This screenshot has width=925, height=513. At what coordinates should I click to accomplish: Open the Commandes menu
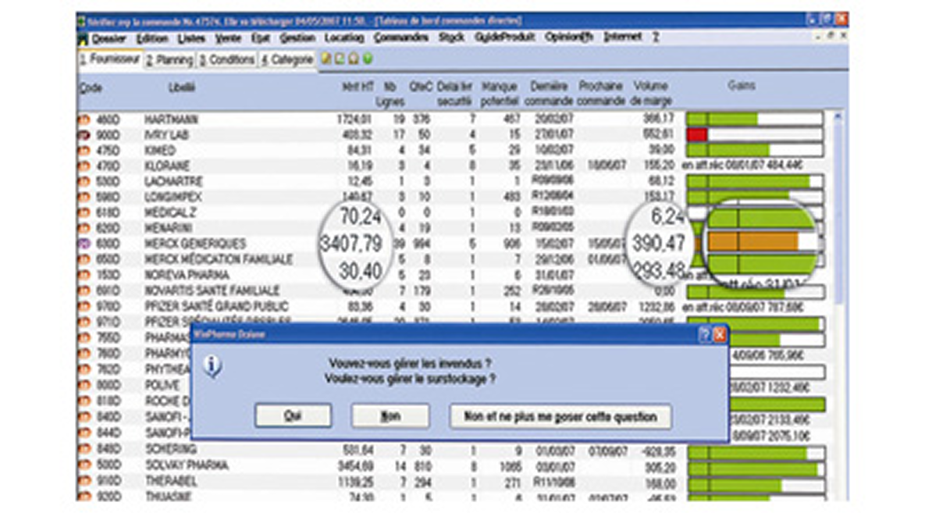(400, 37)
